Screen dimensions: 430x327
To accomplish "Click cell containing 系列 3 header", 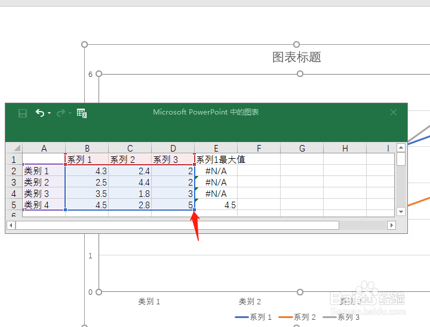I will (173, 159).
